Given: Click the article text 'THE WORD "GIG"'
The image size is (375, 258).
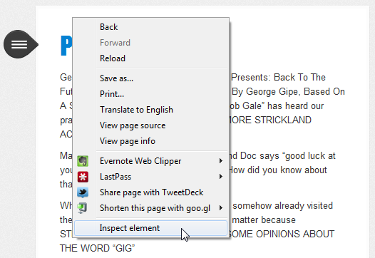Looking at the screenshot, I should tap(98, 249).
